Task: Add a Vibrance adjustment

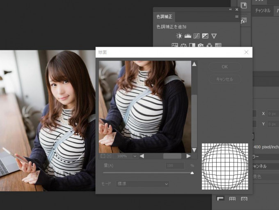Action: 214,36
